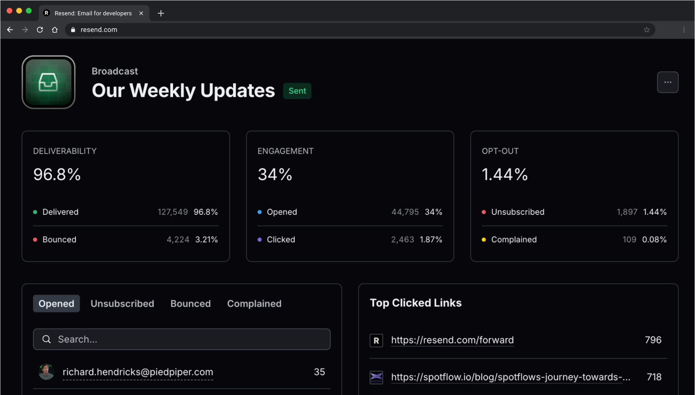Click the Resend favicon beside forward link
This screenshot has width=695, height=395.
click(376, 341)
